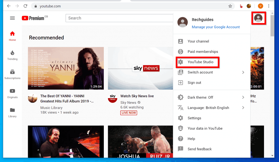The width and height of the screenshot is (279, 162).
Task: Open The Best Of YANNI video title
Action: point(67,98)
